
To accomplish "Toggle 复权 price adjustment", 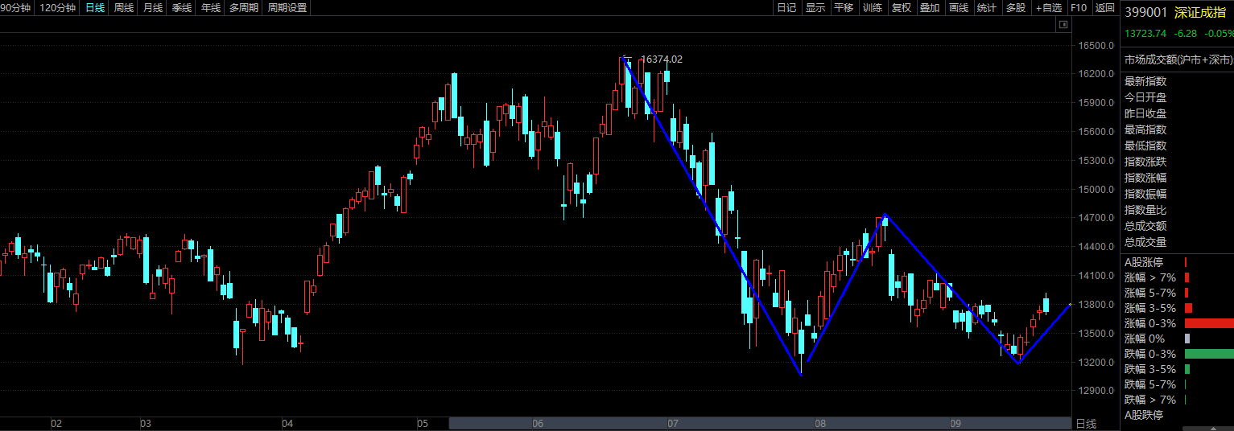I will (x=901, y=8).
